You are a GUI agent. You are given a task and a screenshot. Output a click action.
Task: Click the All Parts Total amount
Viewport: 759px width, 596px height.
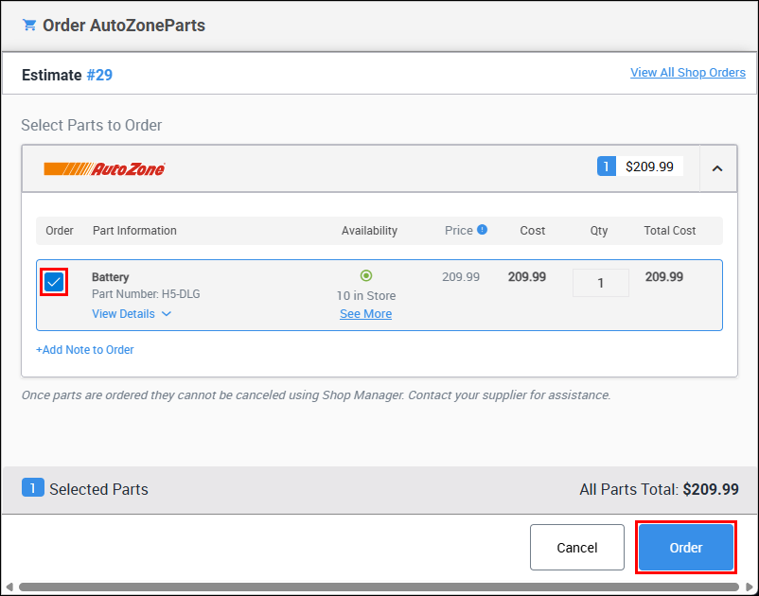point(711,489)
